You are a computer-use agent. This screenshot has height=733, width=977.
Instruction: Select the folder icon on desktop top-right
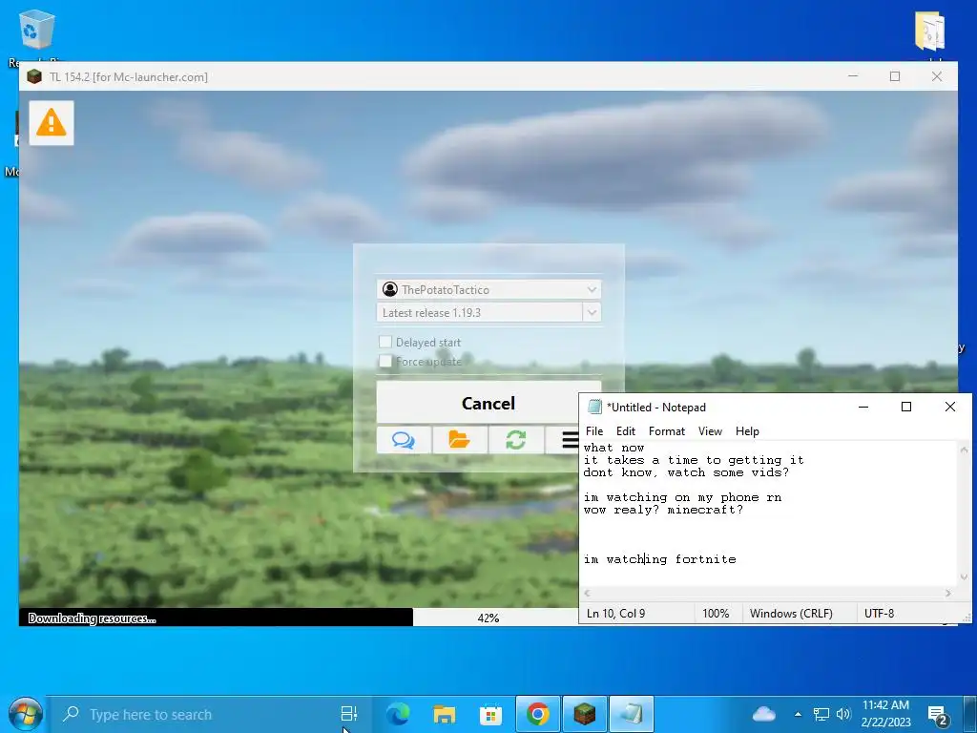(930, 31)
